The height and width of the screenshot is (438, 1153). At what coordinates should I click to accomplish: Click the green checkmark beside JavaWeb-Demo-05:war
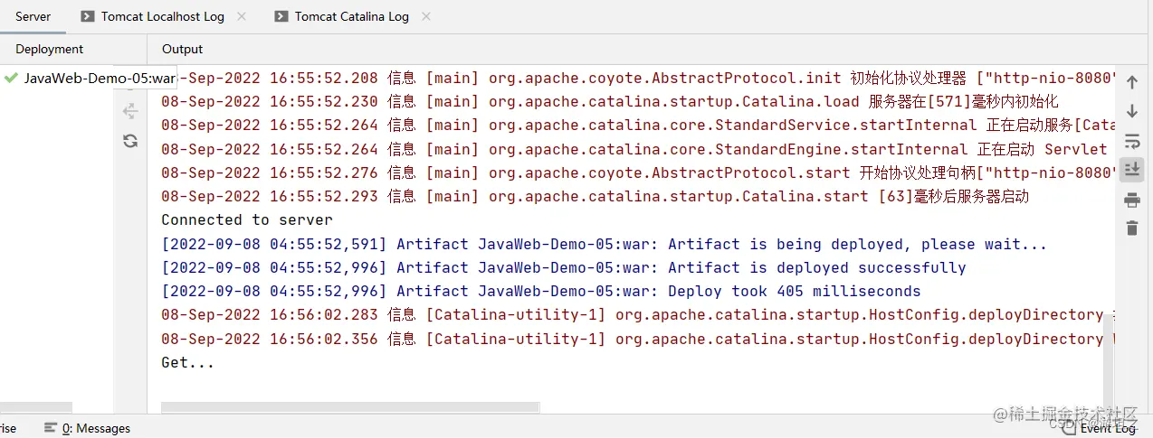pyautogui.click(x=11, y=78)
